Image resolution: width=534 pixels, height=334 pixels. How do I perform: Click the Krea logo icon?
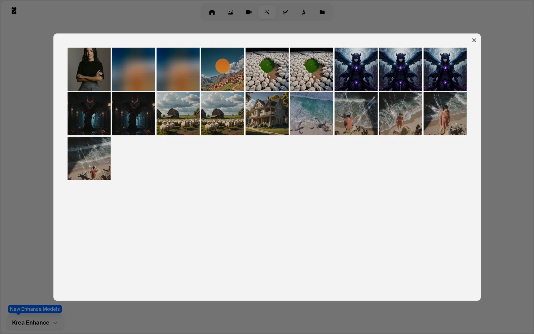[x=14, y=11]
